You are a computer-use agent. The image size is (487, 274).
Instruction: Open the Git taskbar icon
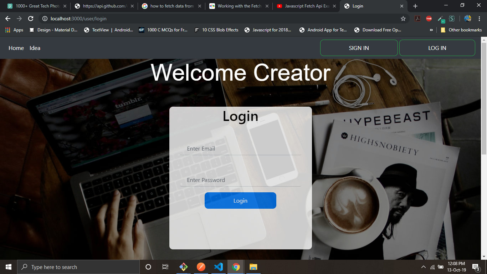[x=184, y=267]
